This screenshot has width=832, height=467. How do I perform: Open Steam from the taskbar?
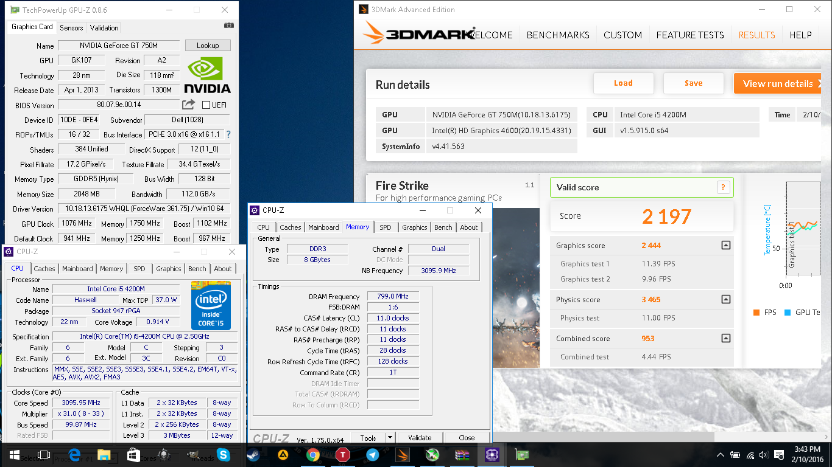click(x=253, y=454)
